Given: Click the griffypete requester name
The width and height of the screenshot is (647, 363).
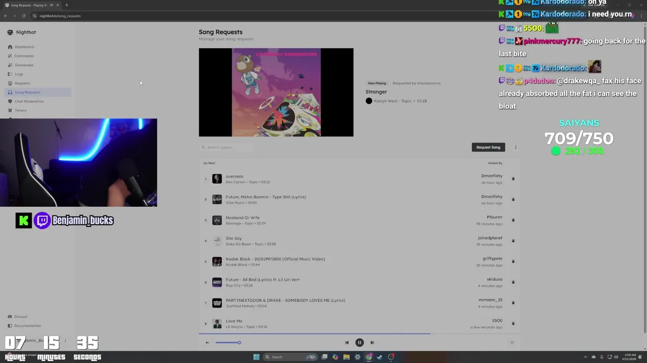Looking at the screenshot, I should coord(492,259).
